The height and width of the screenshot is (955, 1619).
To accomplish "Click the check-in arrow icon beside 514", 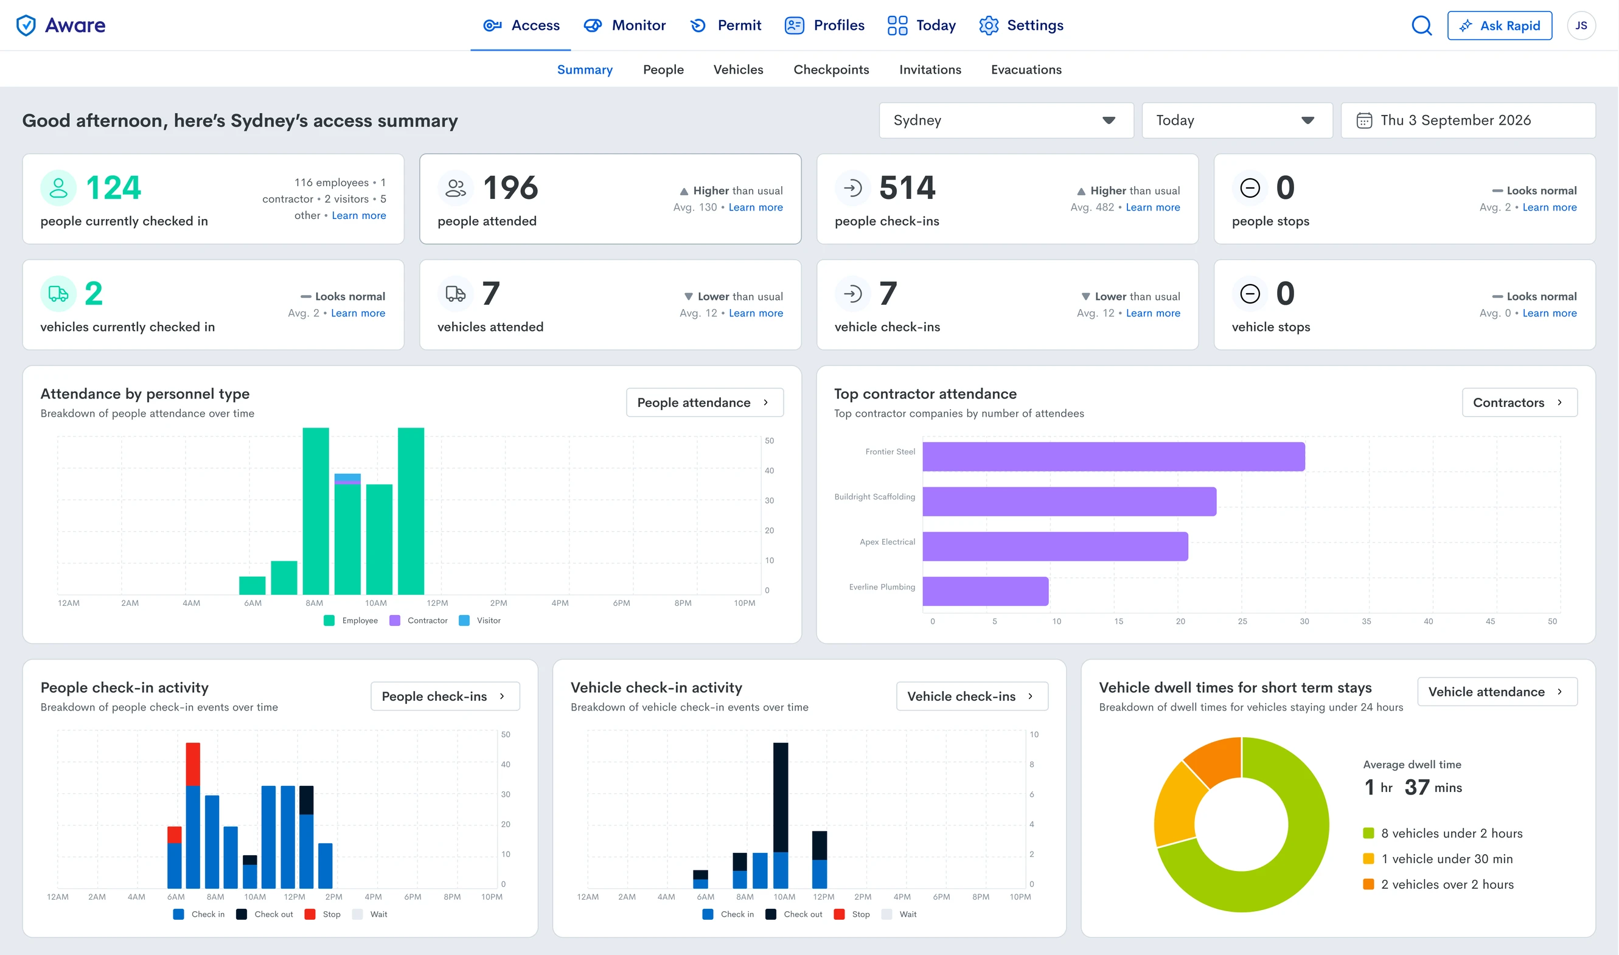I will (x=852, y=188).
